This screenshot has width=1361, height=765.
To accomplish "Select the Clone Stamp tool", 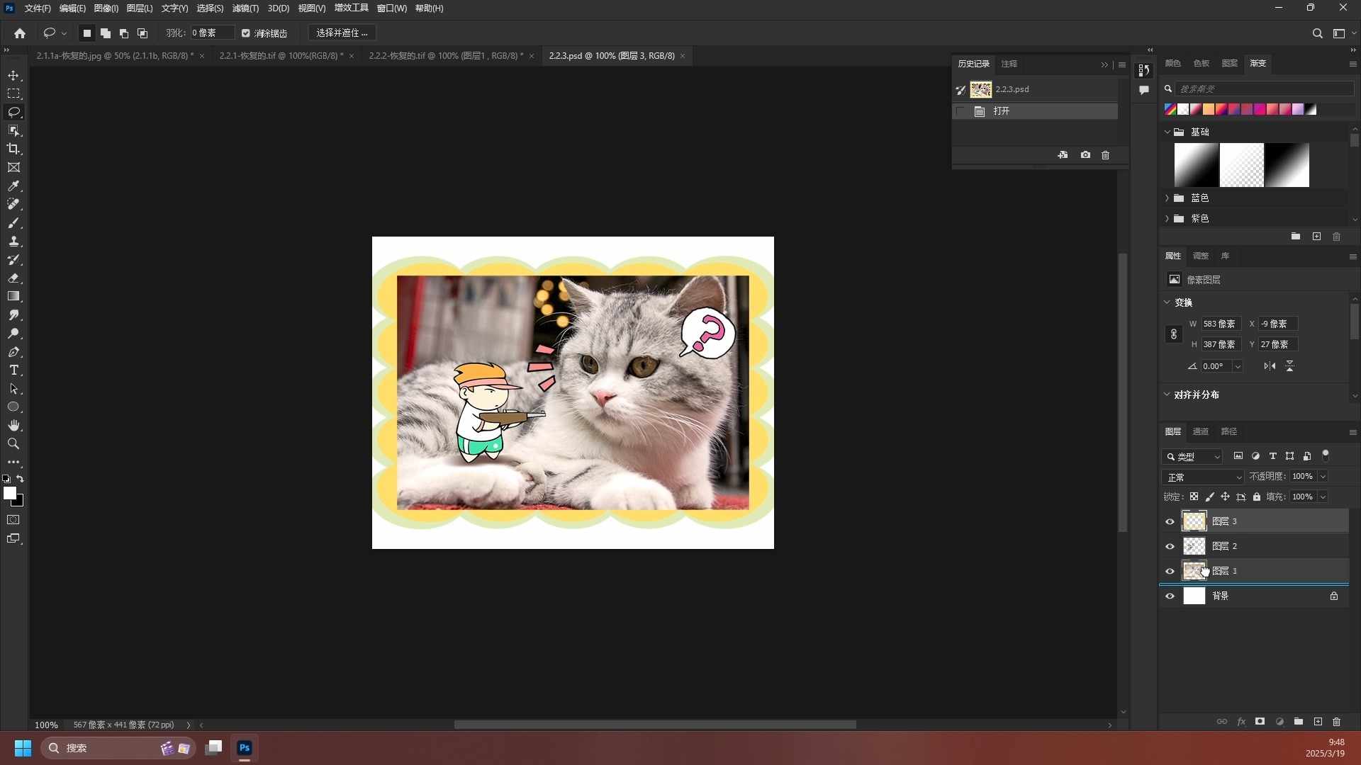I will [x=13, y=241].
